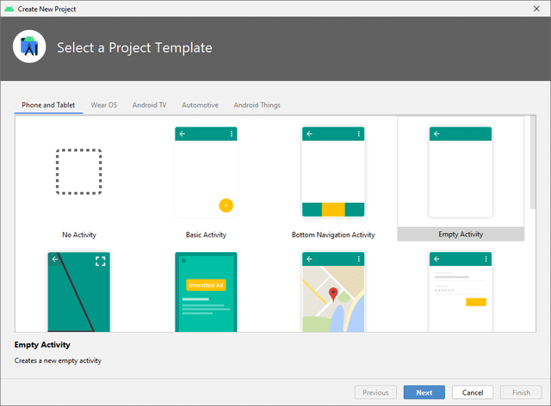
Task: Pick the Google Maps activity template preview
Action: [333, 292]
